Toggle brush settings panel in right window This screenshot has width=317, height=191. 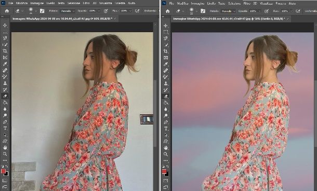(203, 11)
